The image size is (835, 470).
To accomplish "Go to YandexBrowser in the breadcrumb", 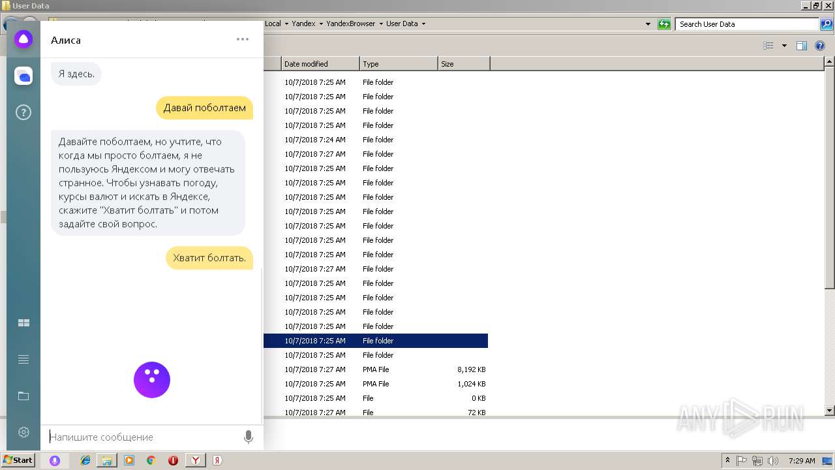I will 351,24.
